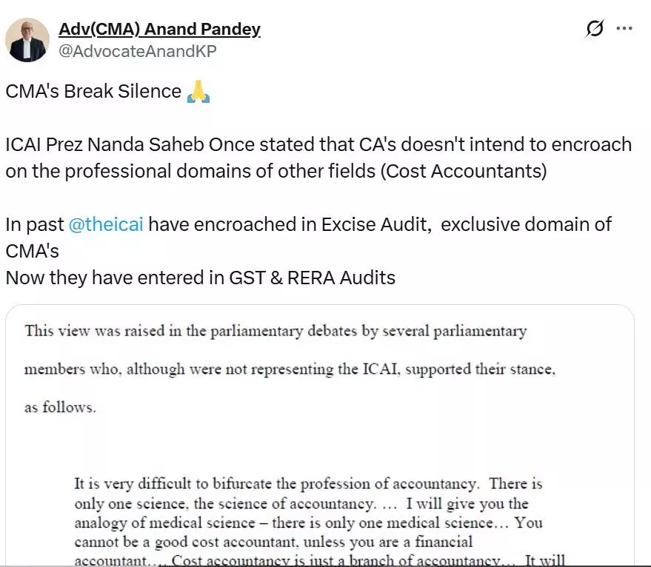Open the attached document image
This screenshot has height=567, width=651.
coord(320,435)
